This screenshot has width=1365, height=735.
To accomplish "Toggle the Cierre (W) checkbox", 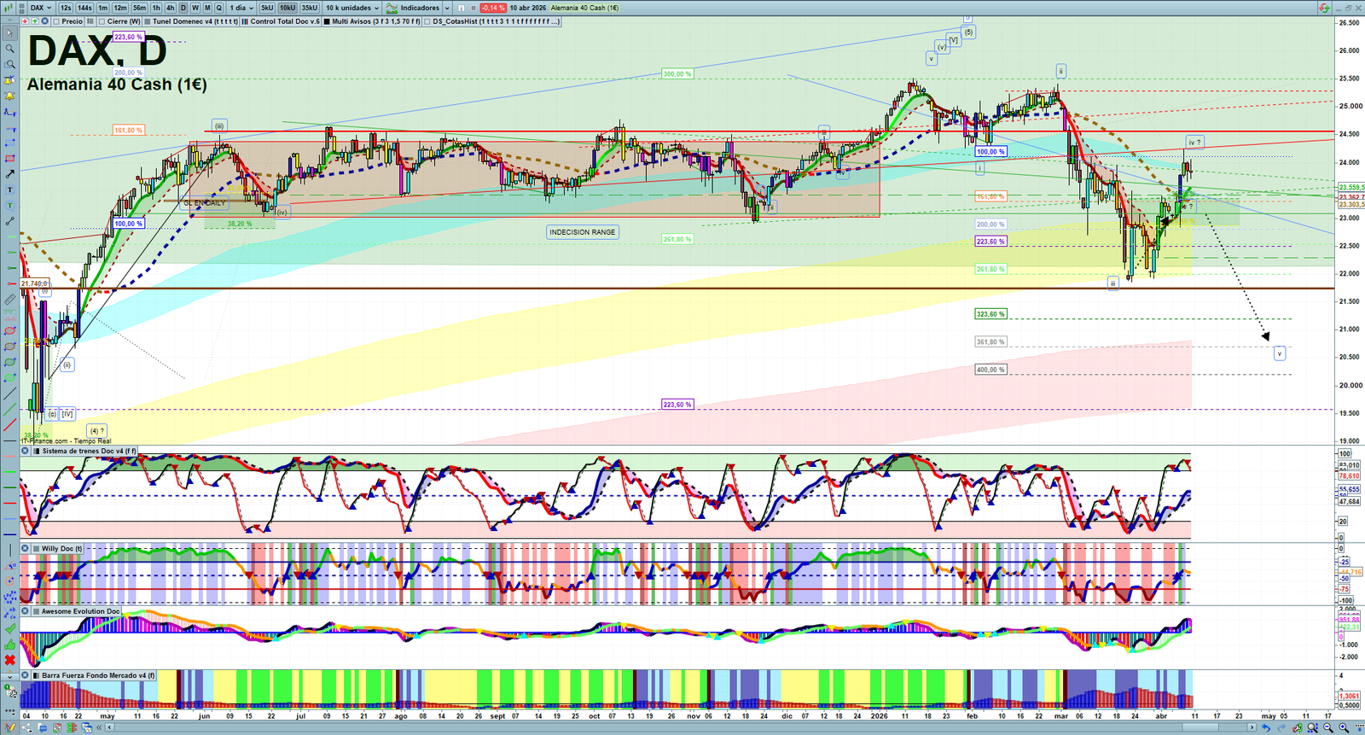I will coord(102,21).
